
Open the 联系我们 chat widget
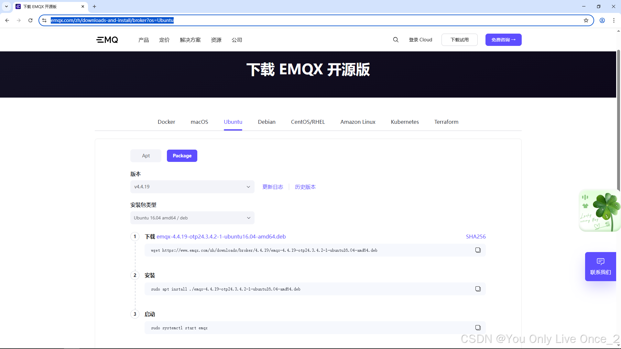click(x=600, y=267)
